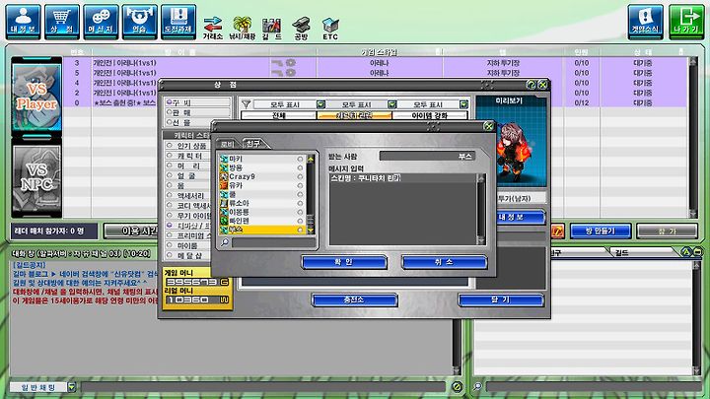Image resolution: width=710 pixels, height=399 pixels.
Task: Click the magnifier icon under friend list
Action: (225, 243)
